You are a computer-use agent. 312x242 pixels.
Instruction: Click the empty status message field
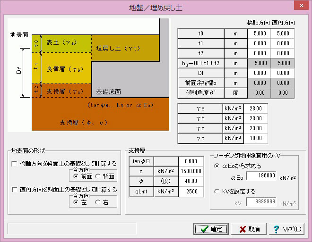coord(72,228)
